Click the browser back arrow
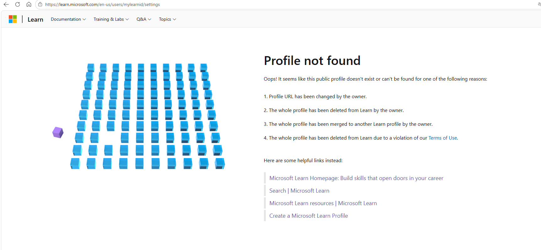541x250 pixels. (6, 4)
